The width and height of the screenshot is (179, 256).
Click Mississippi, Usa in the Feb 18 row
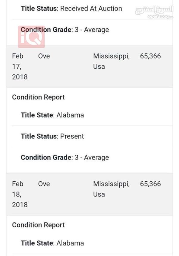(x=111, y=189)
